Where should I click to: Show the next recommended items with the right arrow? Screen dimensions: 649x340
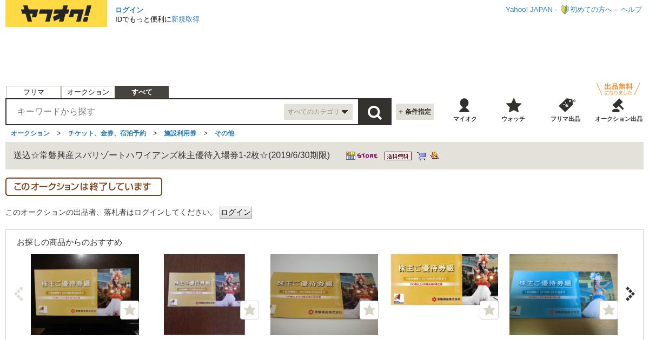[630, 294]
